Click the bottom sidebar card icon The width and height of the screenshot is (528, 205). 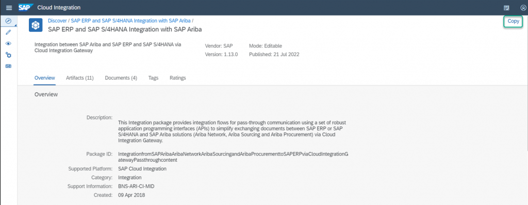9,66
